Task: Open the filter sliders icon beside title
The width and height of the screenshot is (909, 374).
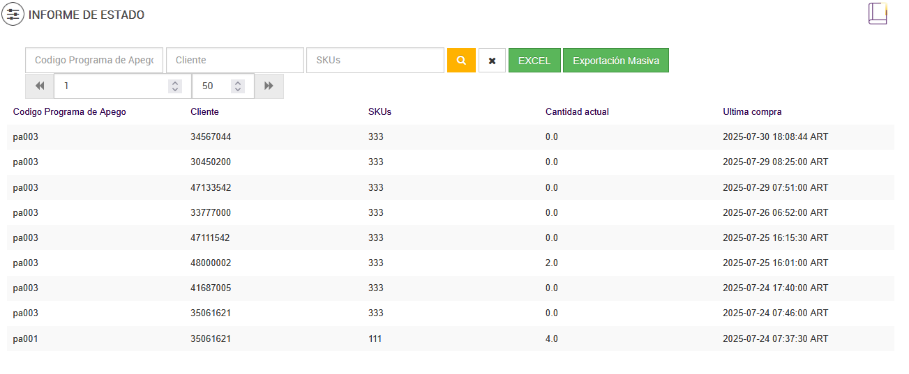Action: 13,14
